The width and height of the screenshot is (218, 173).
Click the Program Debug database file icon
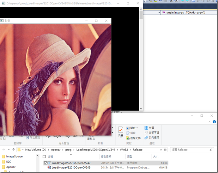[49, 167]
